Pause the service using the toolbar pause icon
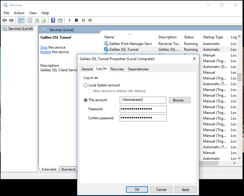 click(x=83, y=20)
